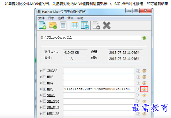This screenshot has height=118, width=171.
Task: Open the 日志 menu
Action: pyautogui.click(x=51, y=18)
